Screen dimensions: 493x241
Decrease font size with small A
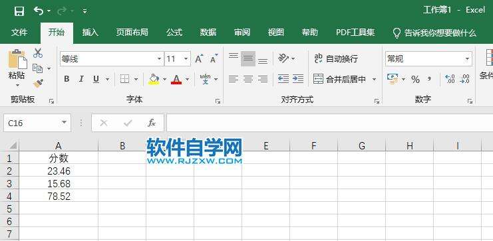coord(214,58)
